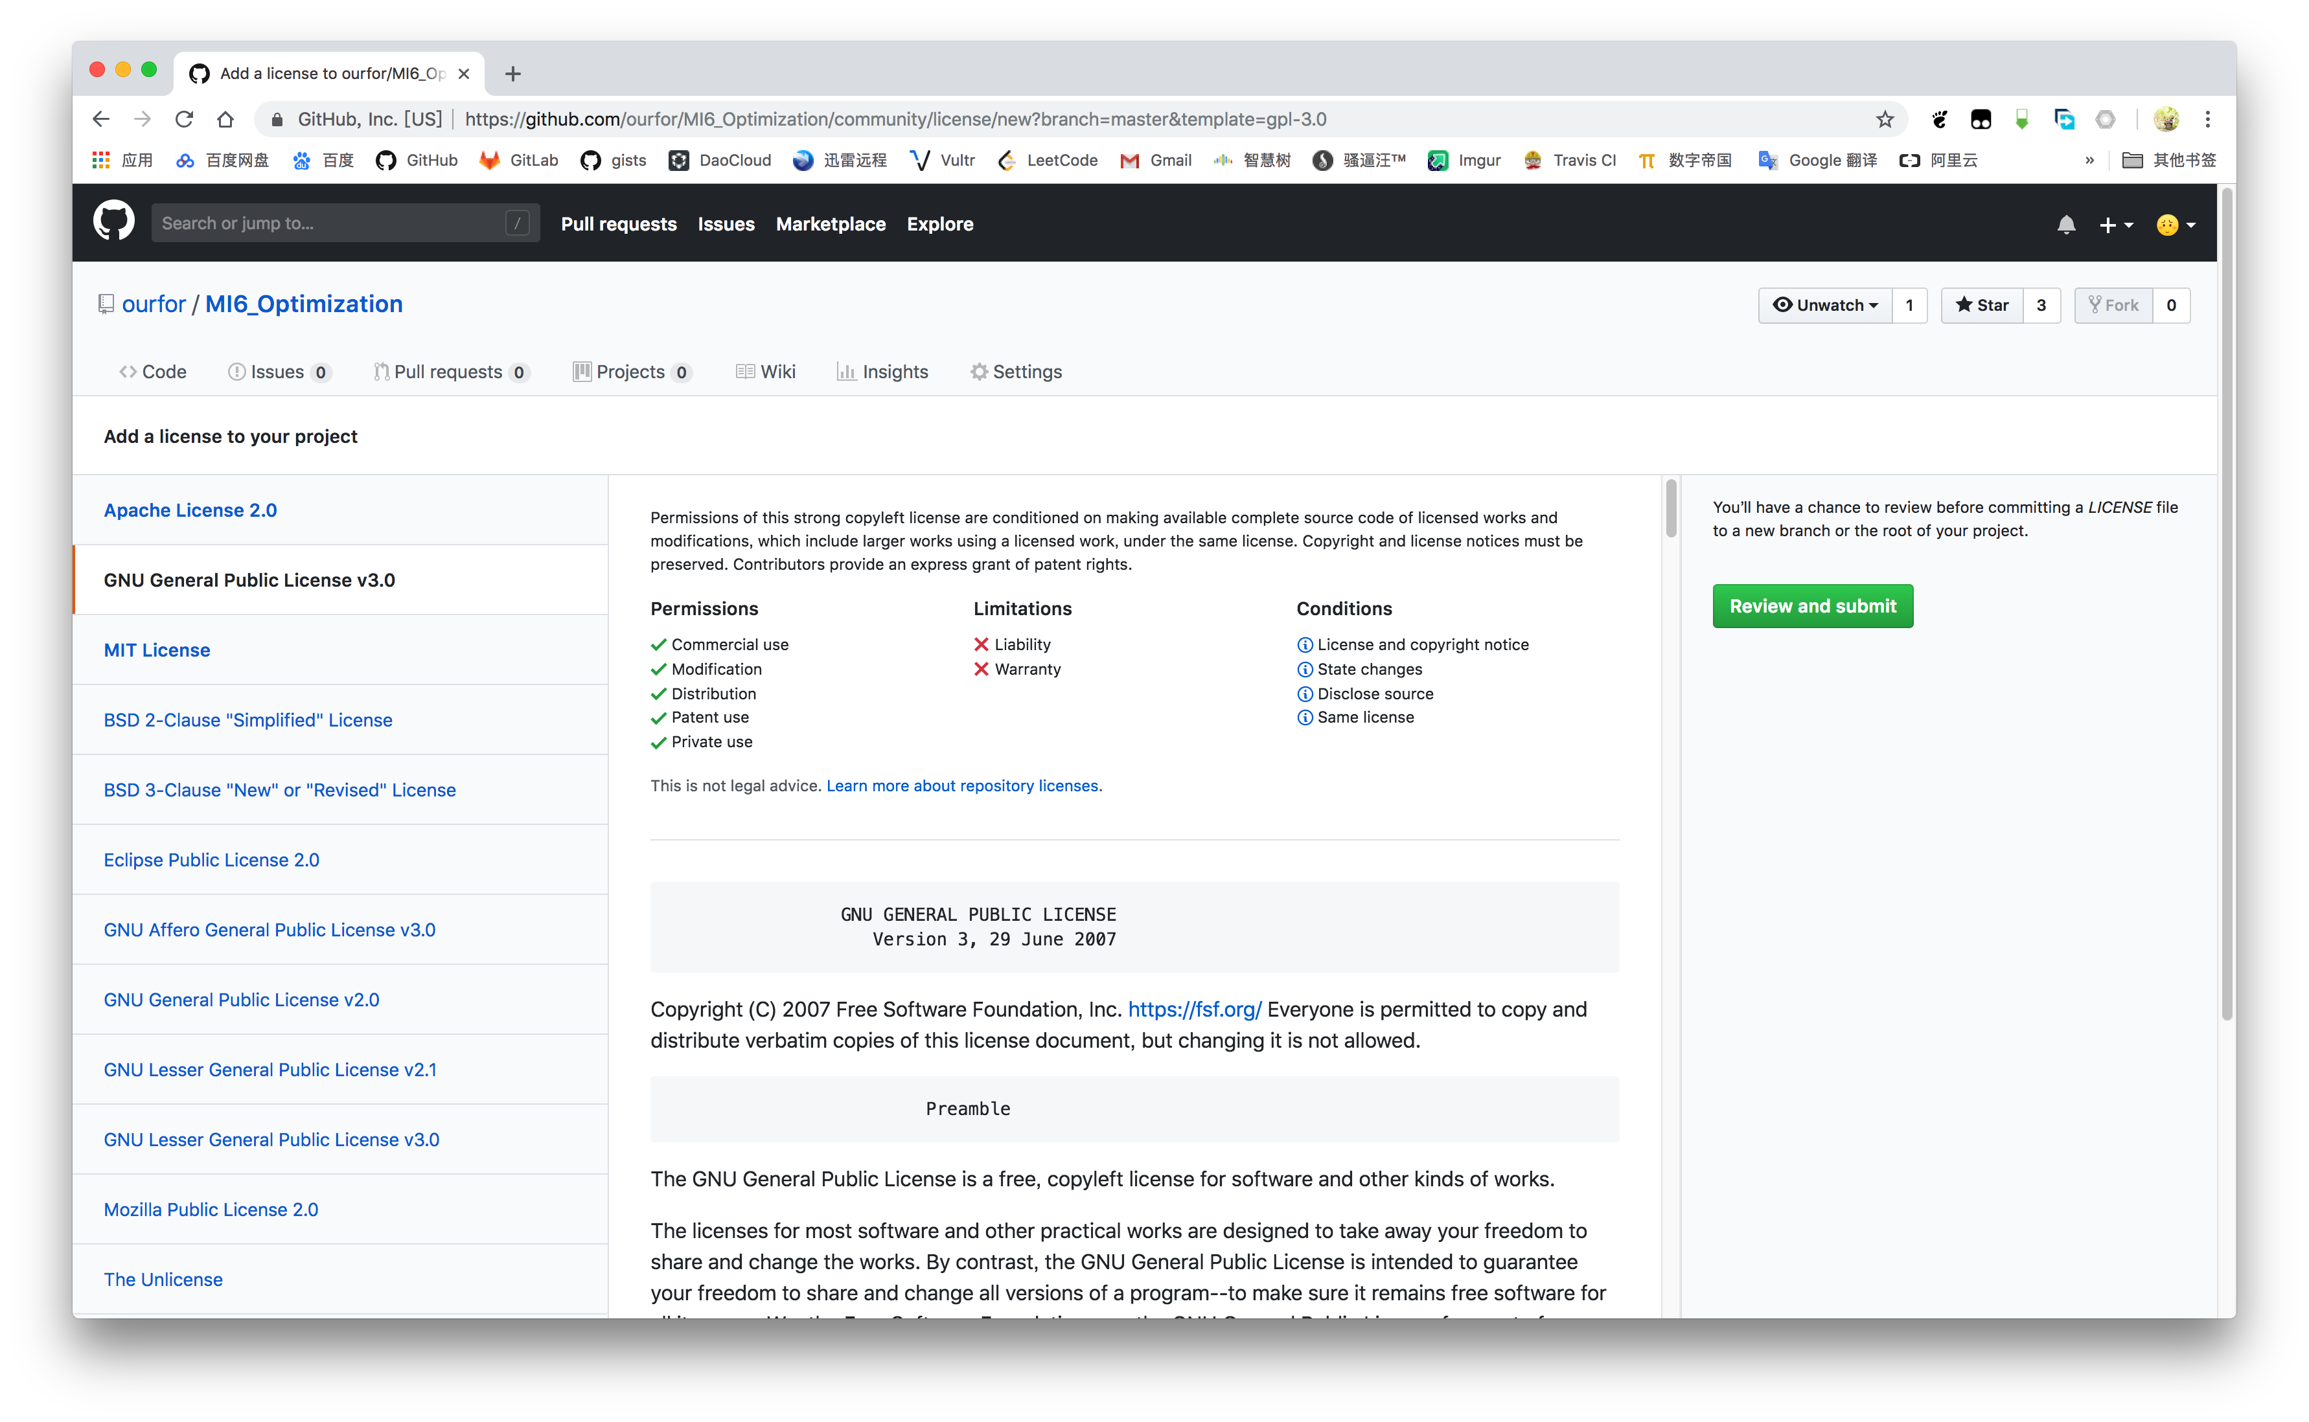Screen dimensions: 2309x1422
Task: Toggle the Apache License 2.0 option
Action: [188, 509]
